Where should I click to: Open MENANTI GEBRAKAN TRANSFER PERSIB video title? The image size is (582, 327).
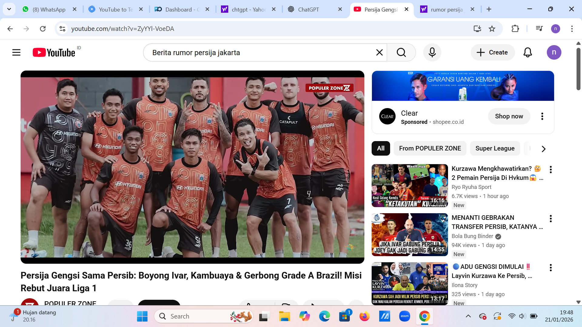click(497, 222)
